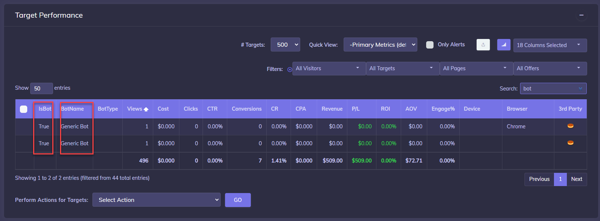Click the Search field containing bot
The image size is (600, 221).
coord(553,89)
